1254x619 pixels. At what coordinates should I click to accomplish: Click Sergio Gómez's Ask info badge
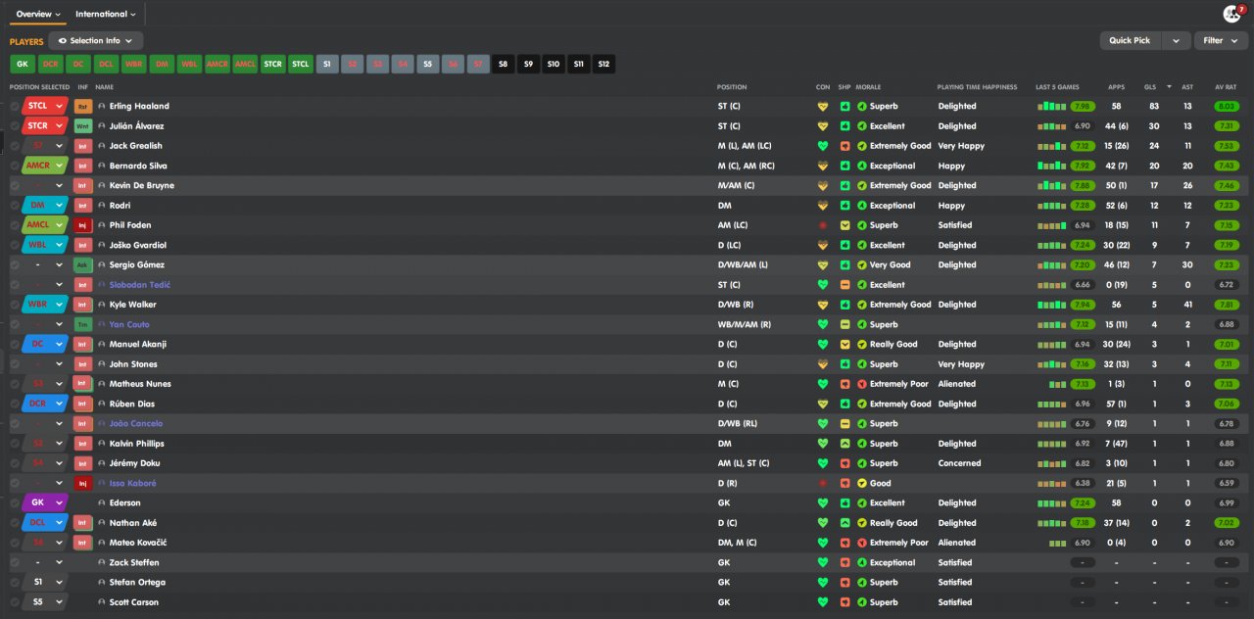click(x=83, y=264)
